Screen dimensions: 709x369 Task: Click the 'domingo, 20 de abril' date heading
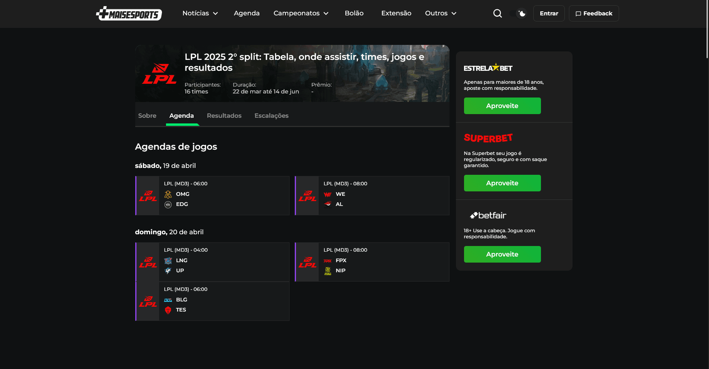click(169, 232)
